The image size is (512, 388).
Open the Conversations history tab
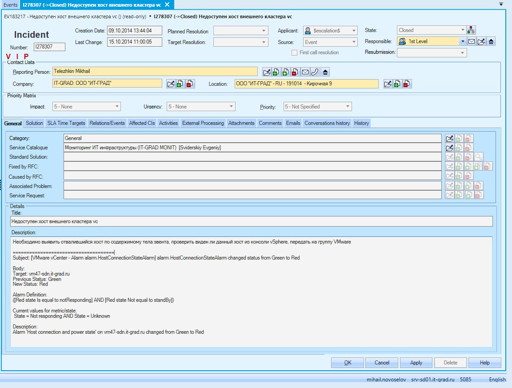327,123
